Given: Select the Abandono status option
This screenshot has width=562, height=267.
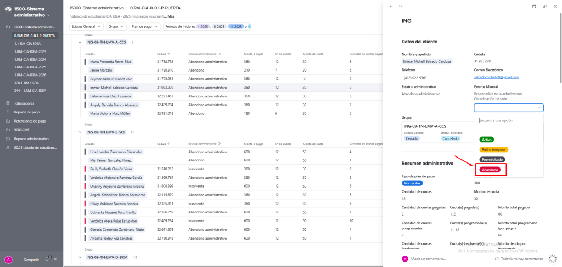Looking at the screenshot, I should click(490, 170).
